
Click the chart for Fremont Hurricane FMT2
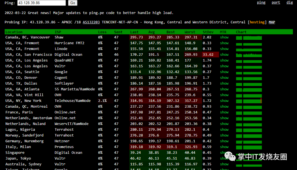tap(249, 43)
